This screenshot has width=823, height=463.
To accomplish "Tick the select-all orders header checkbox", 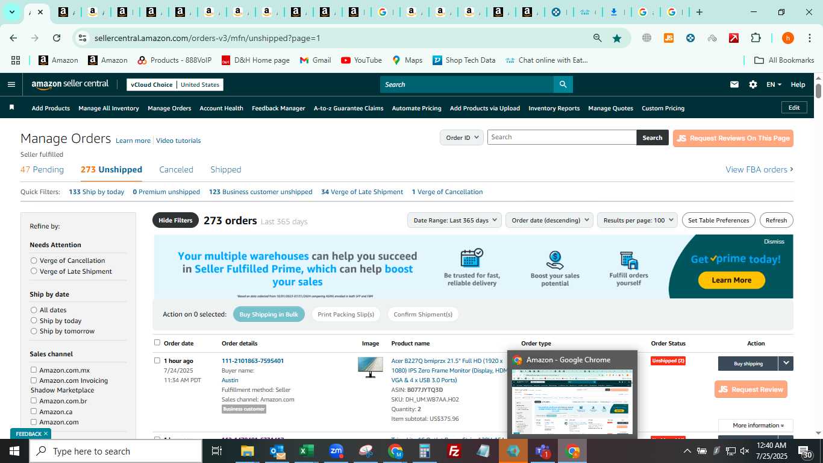I will point(157,342).
